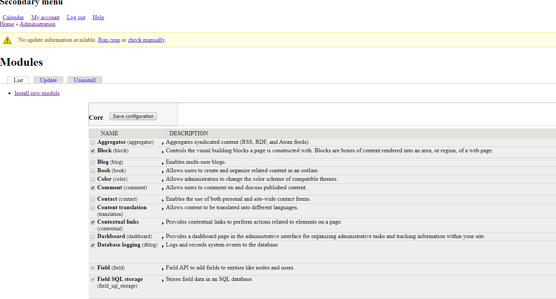Open the Uninstall tab
This screenshot has width=556, height=299.
[x=85, y=80]
